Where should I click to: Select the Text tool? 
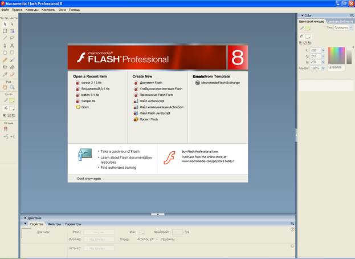tap(12, 45)
